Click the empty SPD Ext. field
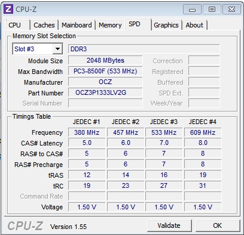 click(x=204, y=92)
